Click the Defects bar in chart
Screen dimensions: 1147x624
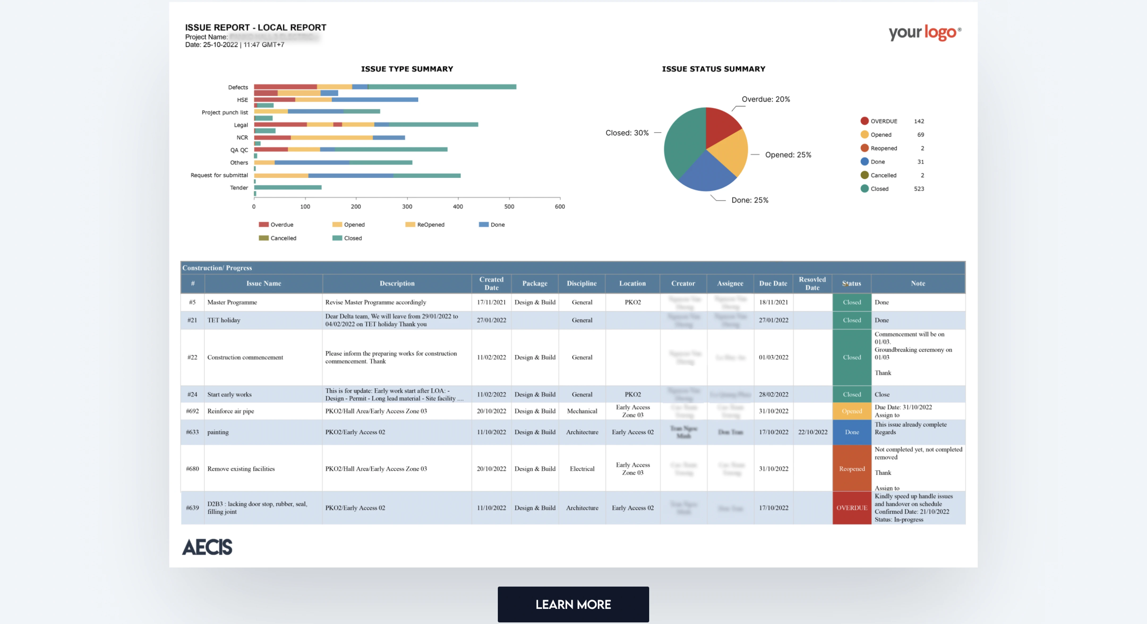(385, 87)
